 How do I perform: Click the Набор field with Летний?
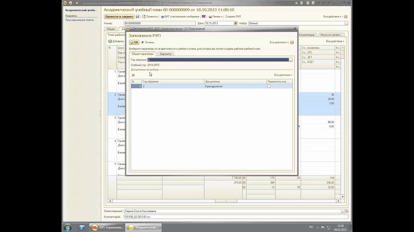296,23
